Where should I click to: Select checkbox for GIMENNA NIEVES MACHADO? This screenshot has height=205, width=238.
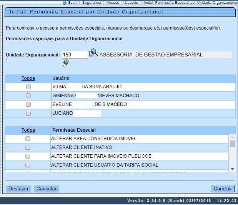pos(28,96)
